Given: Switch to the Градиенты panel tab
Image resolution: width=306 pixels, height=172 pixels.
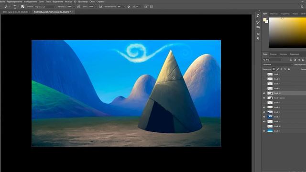Looking at the screenshot, I should pos(285,14).
